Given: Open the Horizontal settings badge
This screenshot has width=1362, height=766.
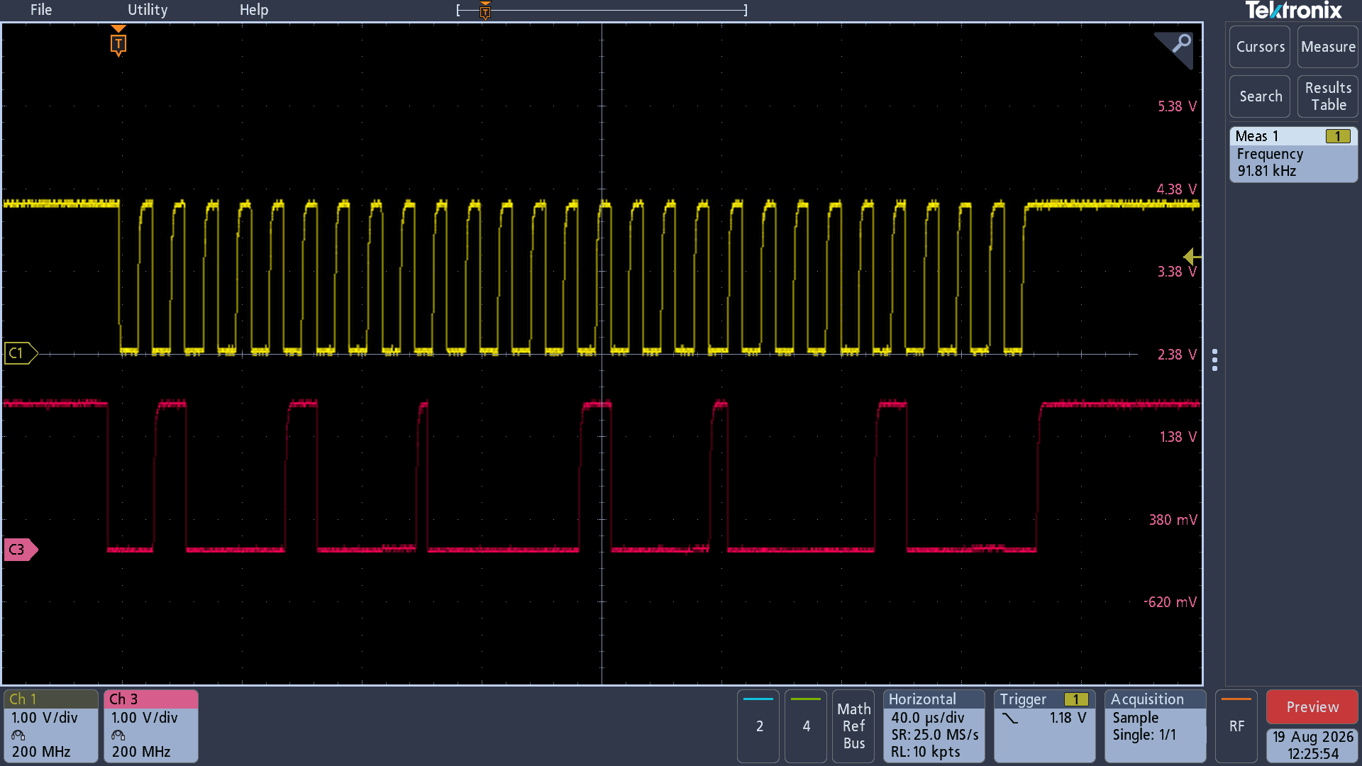Looking at the screenshot, I should (x=934, y=726).
